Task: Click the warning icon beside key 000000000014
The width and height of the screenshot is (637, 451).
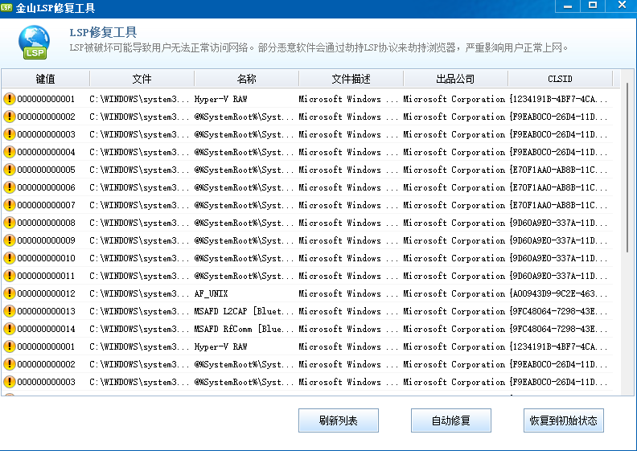Action: (10, 329)
